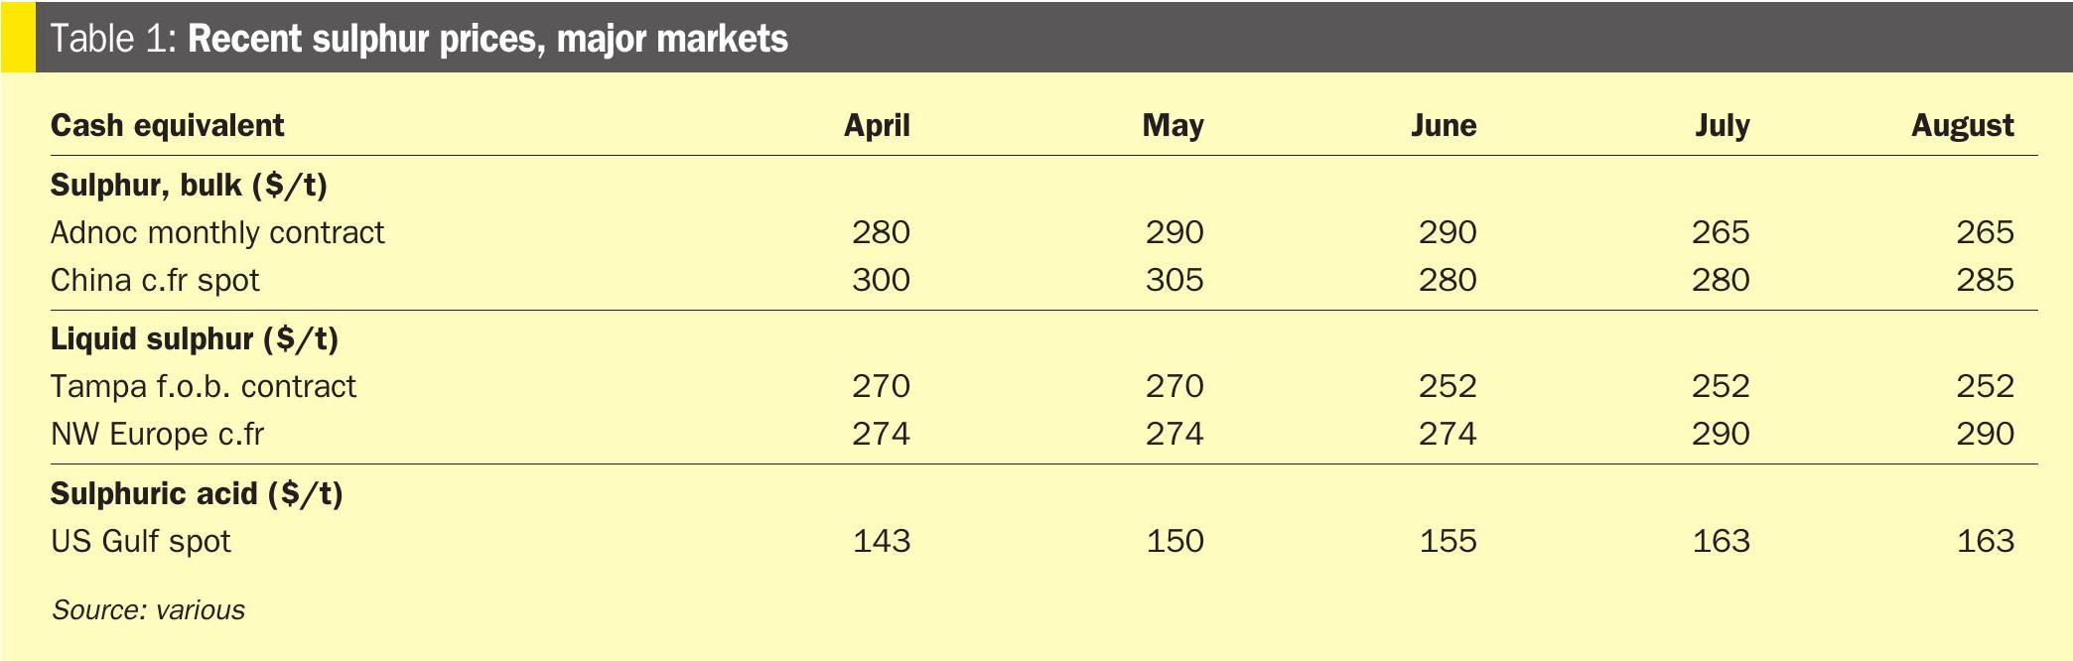Screen dimensions: 2073x661
Task: Click the 'NW Europe c.fr' row label
Action: click(157, 434)
